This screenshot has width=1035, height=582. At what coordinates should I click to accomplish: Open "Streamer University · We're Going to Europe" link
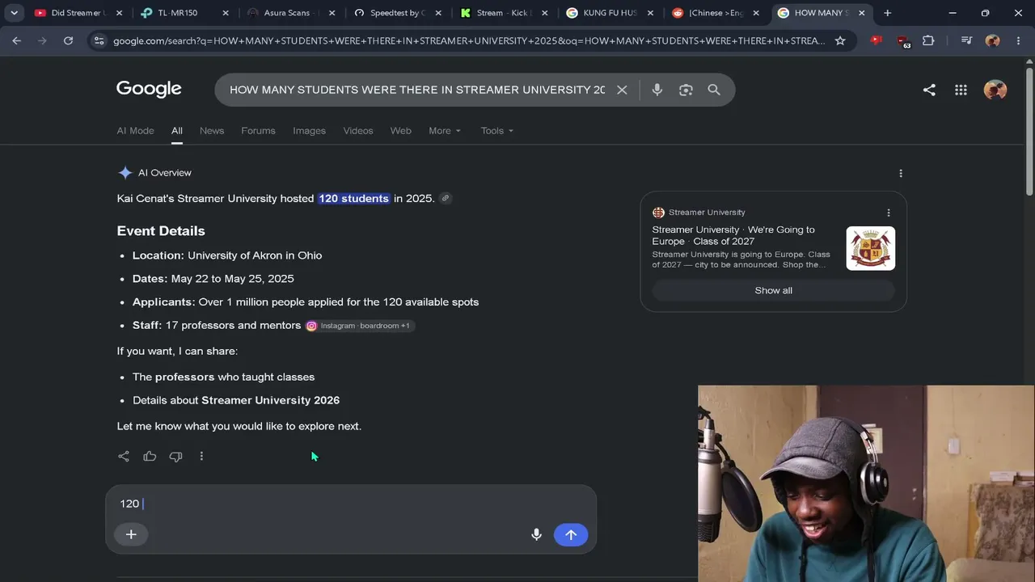coord(733,235)
